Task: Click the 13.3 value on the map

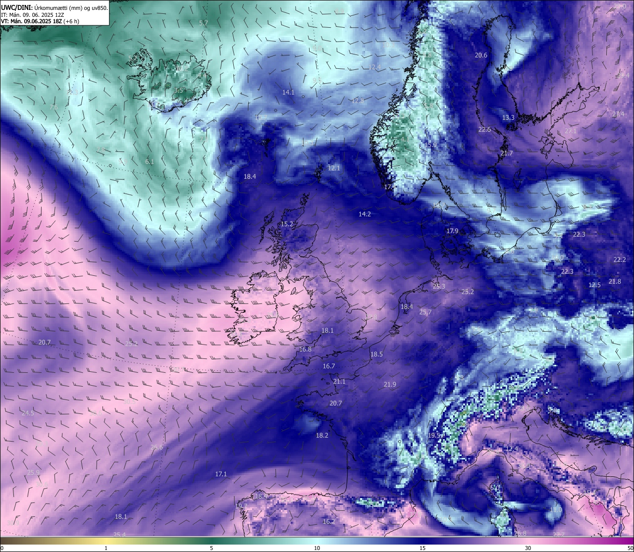Action: coord(508,117)
